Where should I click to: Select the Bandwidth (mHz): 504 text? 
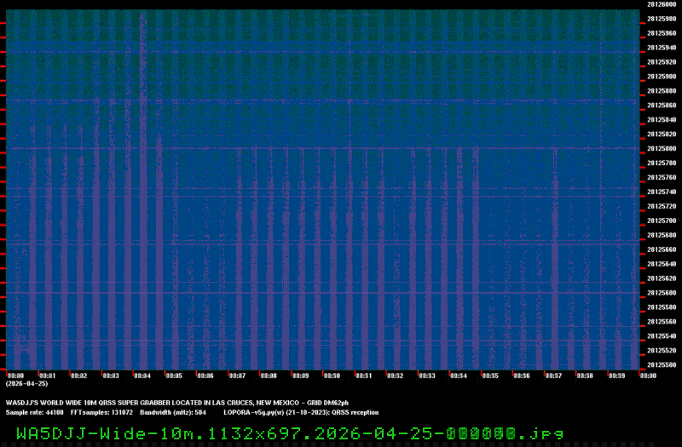point(173,411)
